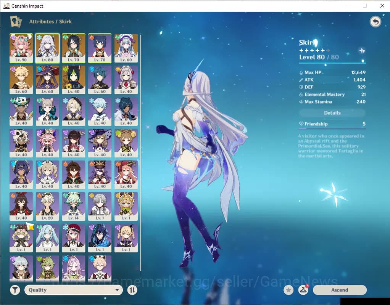The image size is (390, 305).
Task: Select the Lv. 70 Anemo character with glasses
Action: point(74,48)
